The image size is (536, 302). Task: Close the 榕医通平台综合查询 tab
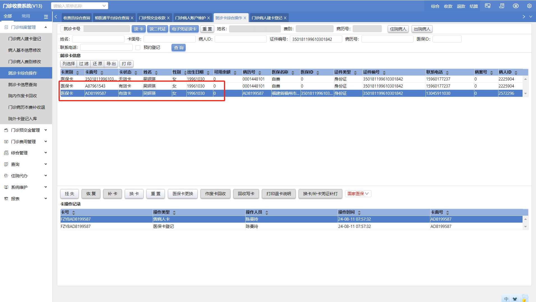(x=132, y=18)
